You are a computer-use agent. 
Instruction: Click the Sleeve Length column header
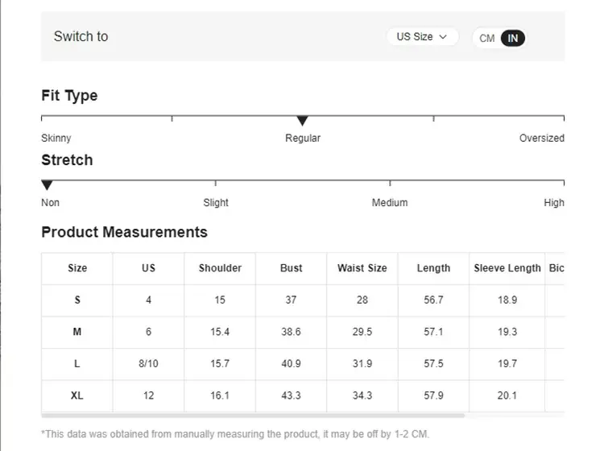point(507,268)
